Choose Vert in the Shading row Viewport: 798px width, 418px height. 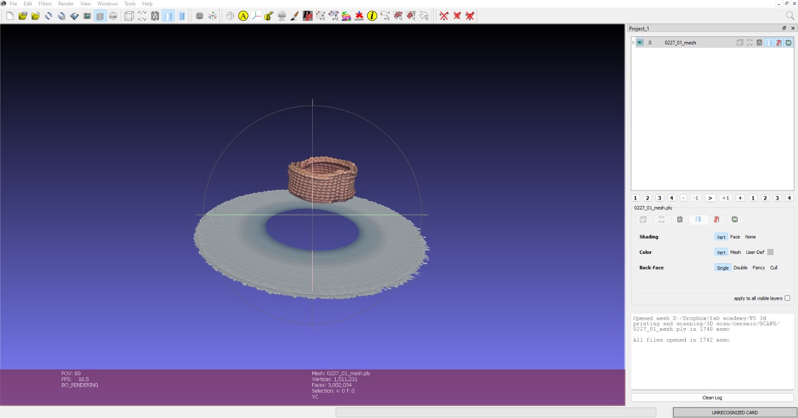[721, 237]
